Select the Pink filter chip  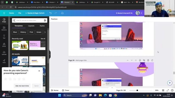pyautogui.click(x=31, y=32)
